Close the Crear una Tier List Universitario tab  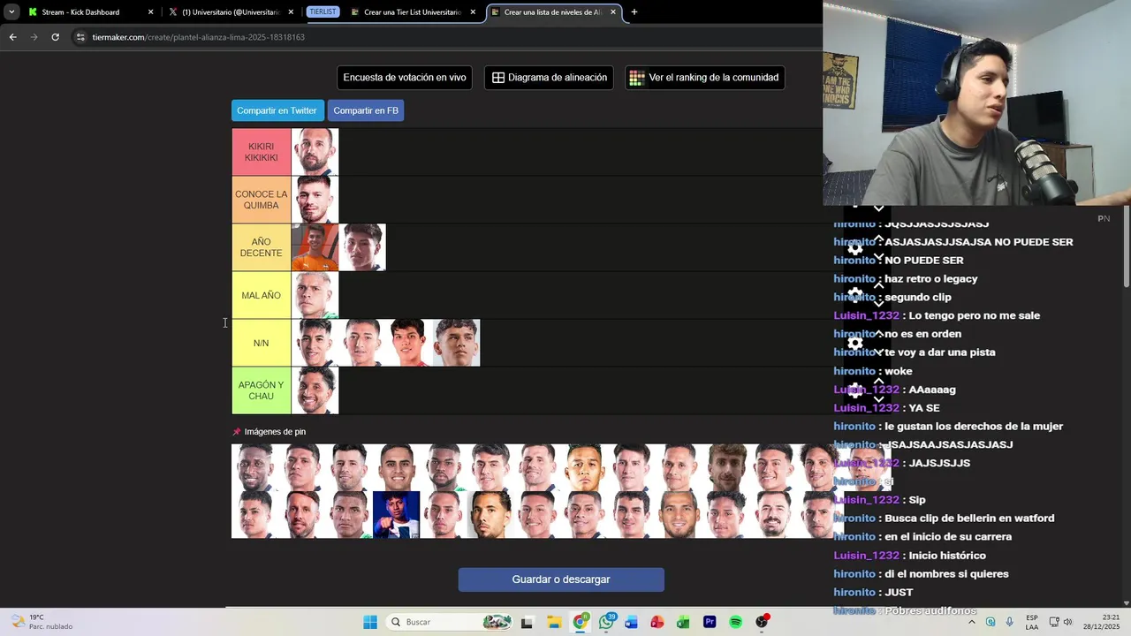pyautogui.click(x=473, y=12)
